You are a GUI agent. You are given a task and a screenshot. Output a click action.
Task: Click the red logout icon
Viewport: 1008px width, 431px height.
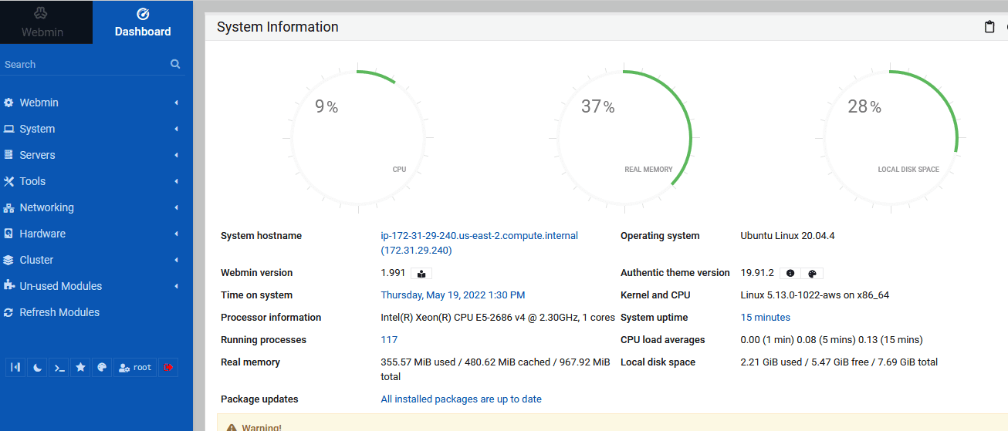click(x=167, y=368)
